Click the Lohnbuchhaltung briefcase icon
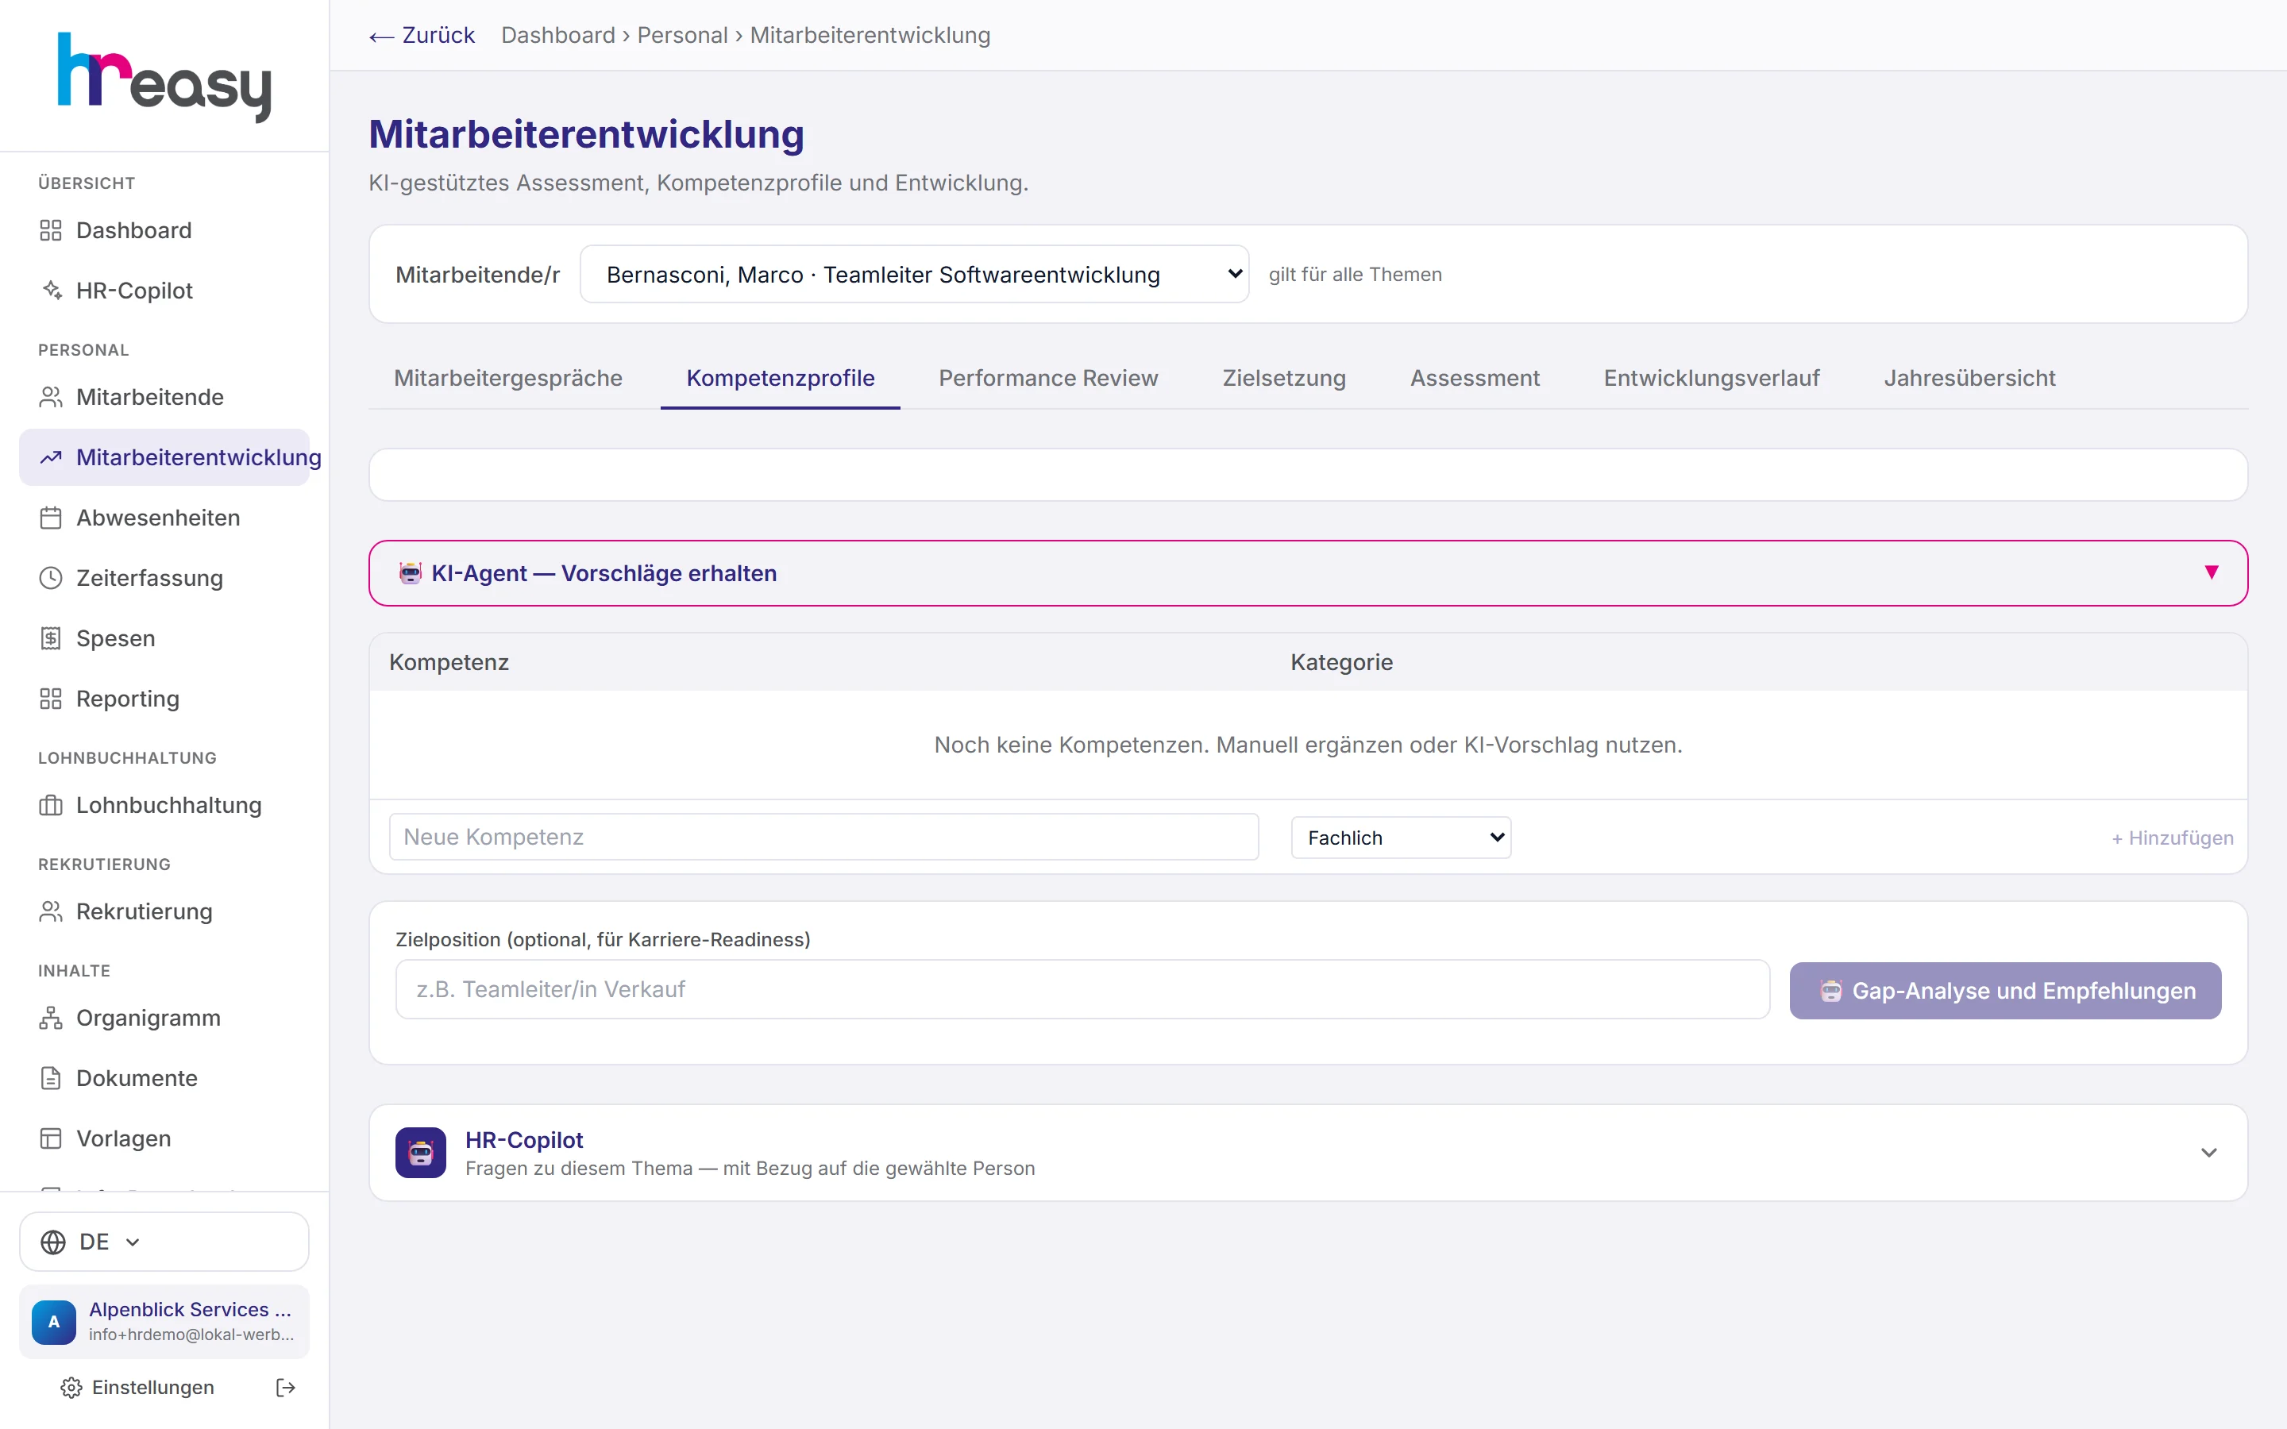Screen dimensions: 2287x1429 51,805
